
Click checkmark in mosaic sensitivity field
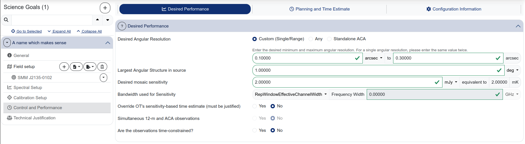point(437,82)
